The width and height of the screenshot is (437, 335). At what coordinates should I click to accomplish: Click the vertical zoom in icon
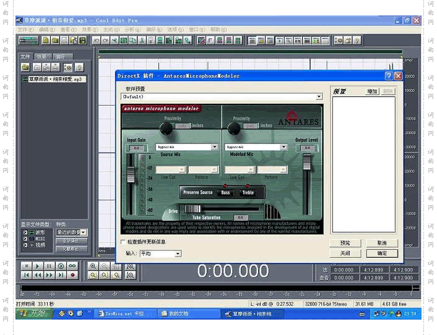(x=130, y=266)
